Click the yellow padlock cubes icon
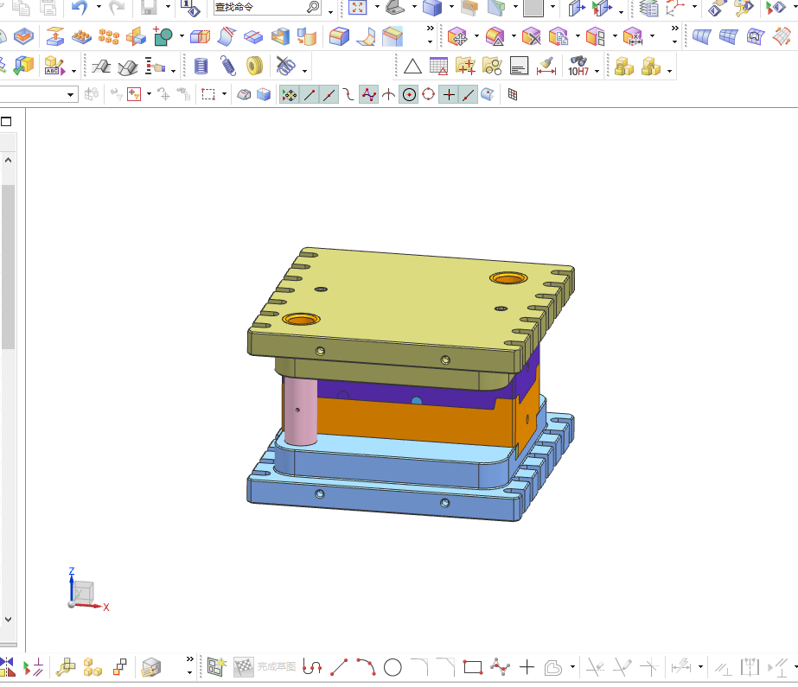 pos(624,67)
